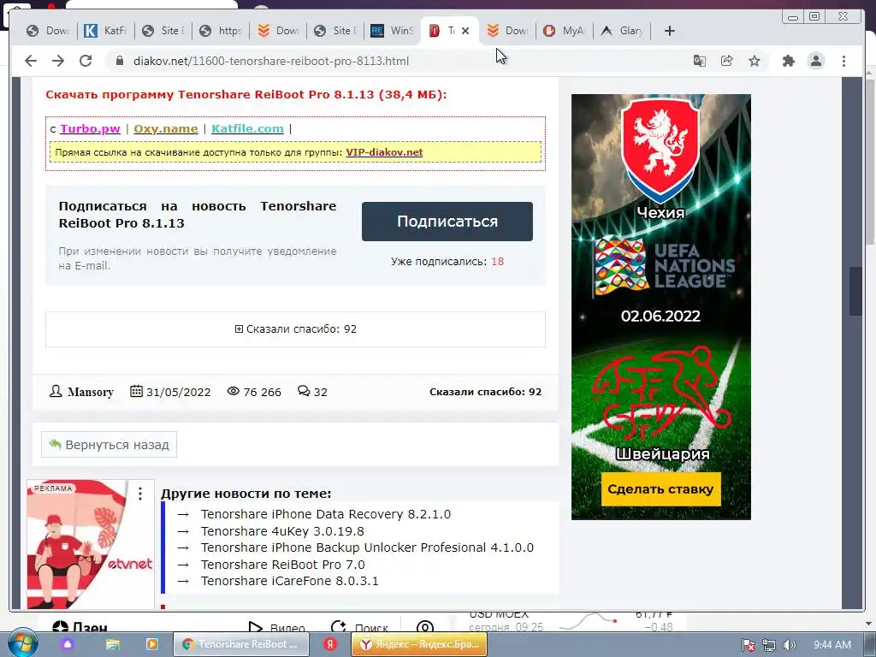View site security lock info

click(120, 61)
